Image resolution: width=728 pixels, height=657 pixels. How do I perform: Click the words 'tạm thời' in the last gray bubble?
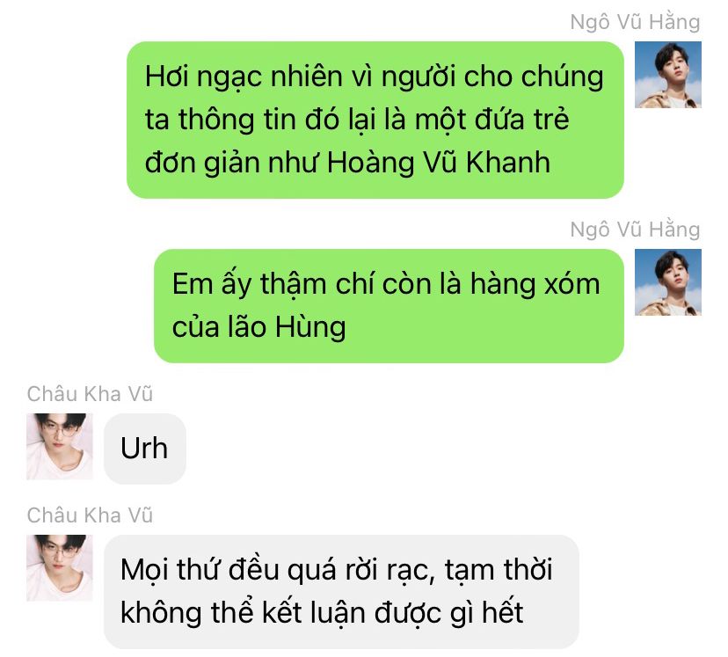(499, 570)
